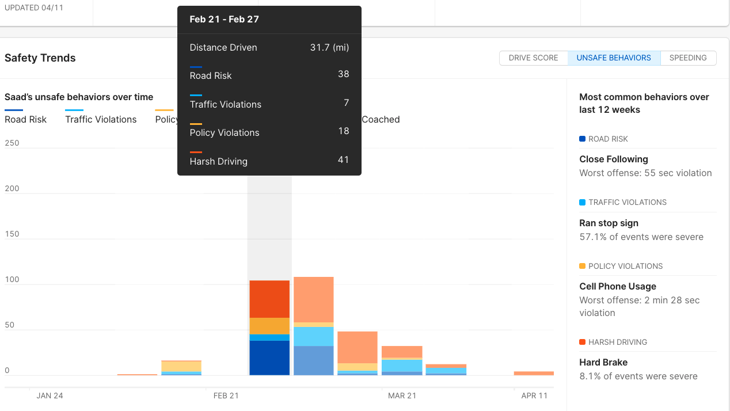
Task: Open the Close Following behavior details
Action: [x=613, y=159]
